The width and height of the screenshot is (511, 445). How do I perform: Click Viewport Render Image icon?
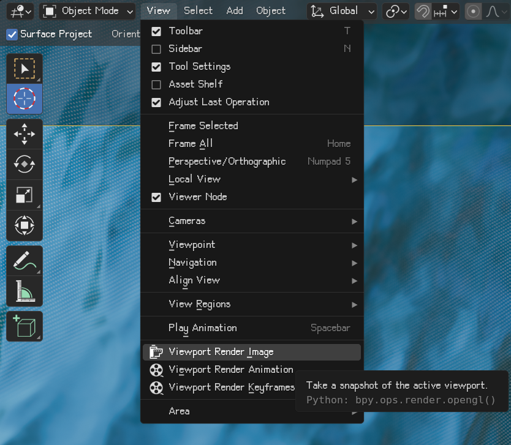[x=156, y=352]
